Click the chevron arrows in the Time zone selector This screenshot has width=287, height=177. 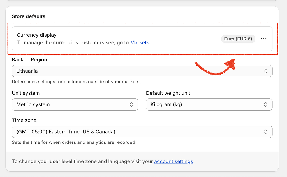click(x=265, y=132)
